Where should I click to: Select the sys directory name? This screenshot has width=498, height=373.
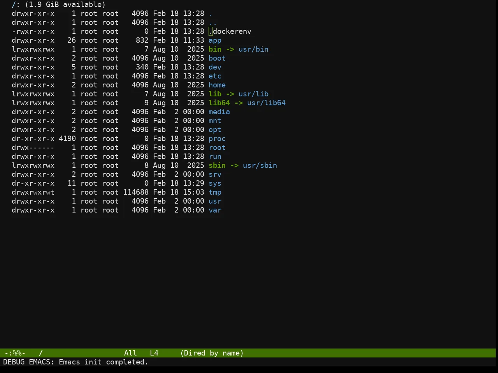pos(215,183)
